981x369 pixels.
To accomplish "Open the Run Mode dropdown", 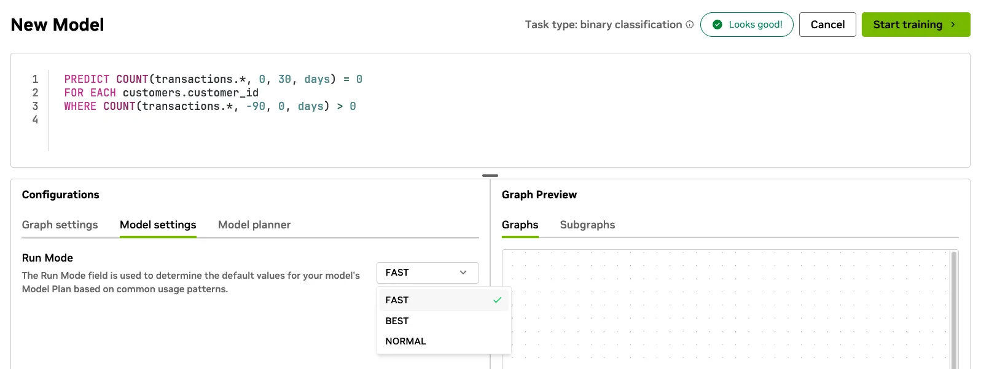I will click(x=428, y=273).
